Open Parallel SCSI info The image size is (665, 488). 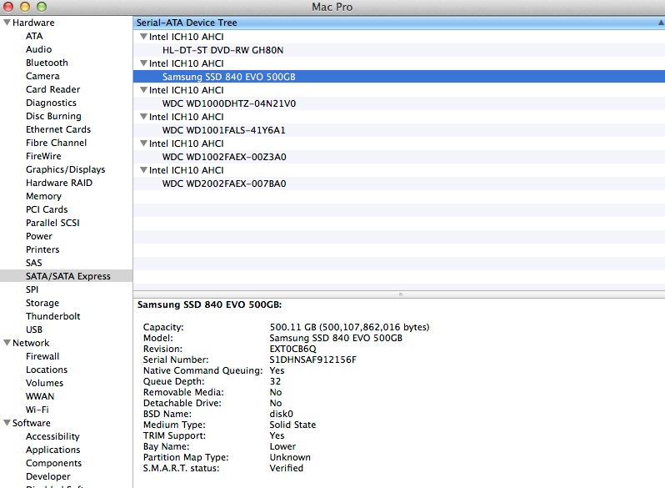pyautogui.click(x=52, y=223)
